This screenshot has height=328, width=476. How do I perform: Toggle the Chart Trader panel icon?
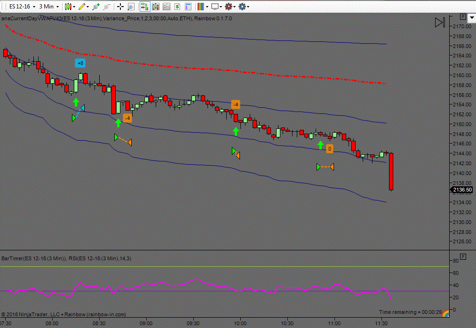pyautogui.click(x=145, y=7)
